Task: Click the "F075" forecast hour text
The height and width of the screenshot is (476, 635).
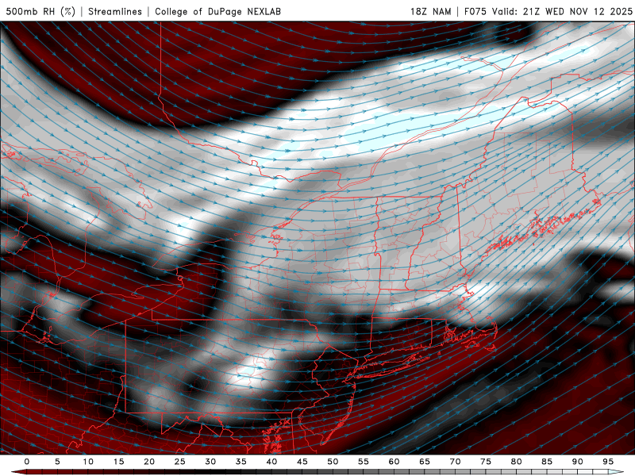Action: 475,11
